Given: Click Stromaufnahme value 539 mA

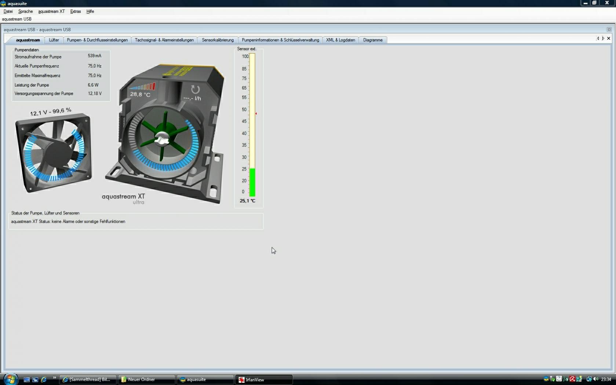Looking at the screenshot, I should tap(94, 56).
